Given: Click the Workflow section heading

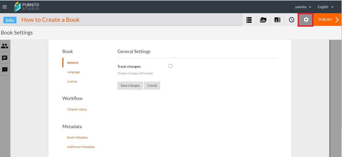Looking at the screenshot, I should tap(73, 98).
